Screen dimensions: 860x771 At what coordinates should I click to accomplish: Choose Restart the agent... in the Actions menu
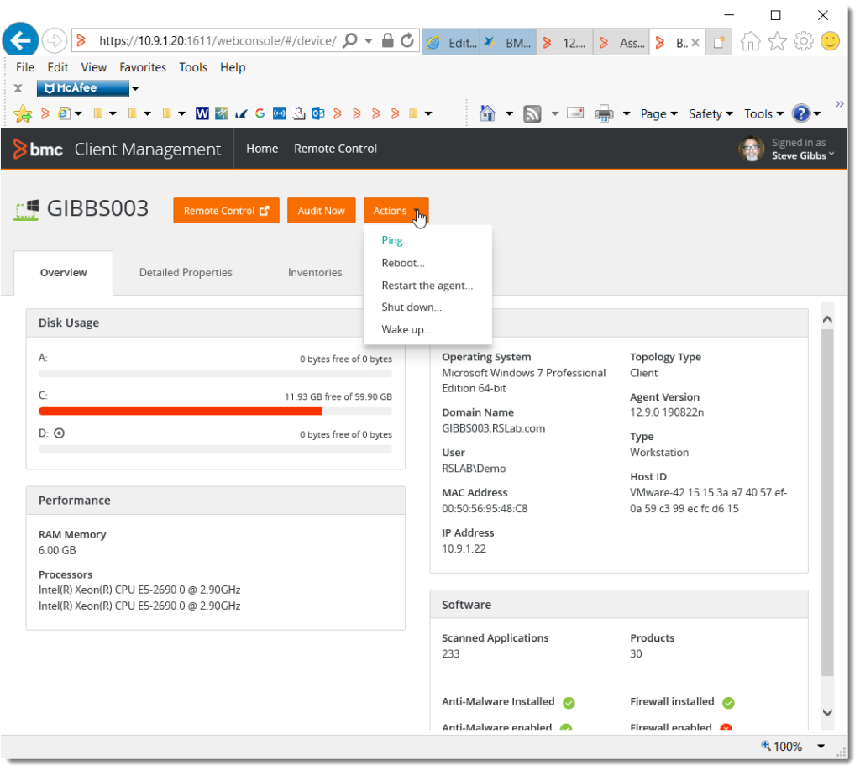pyautogui.click(x=427, y=286)
